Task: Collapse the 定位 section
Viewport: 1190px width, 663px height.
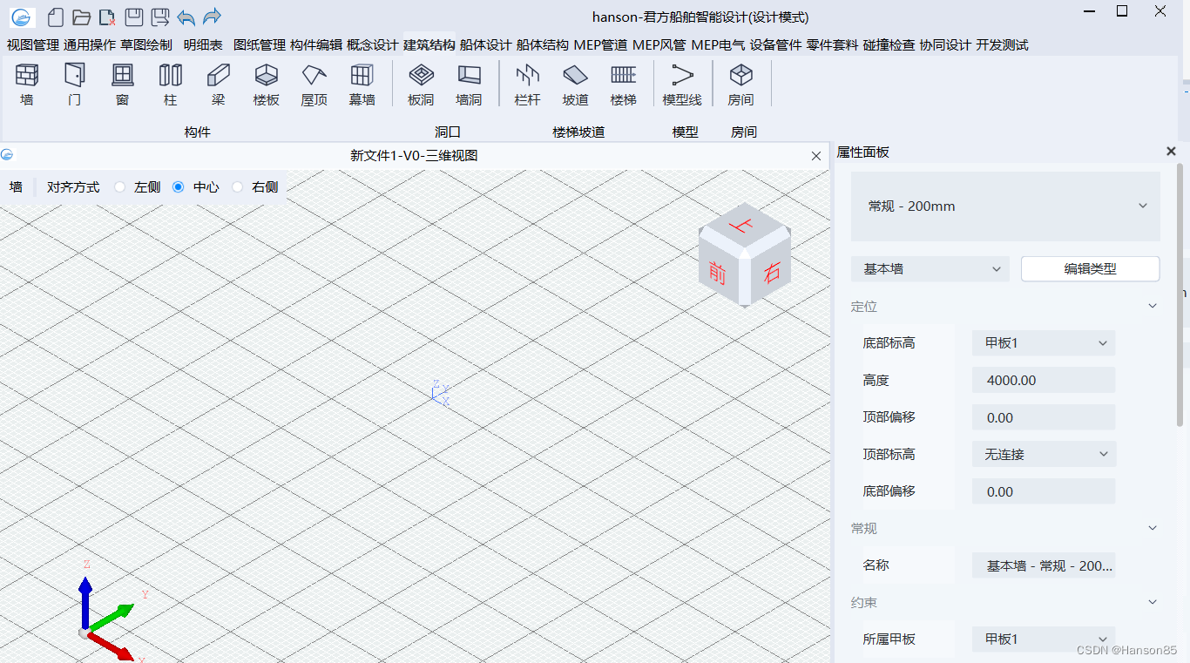Action: [1153, 307]
